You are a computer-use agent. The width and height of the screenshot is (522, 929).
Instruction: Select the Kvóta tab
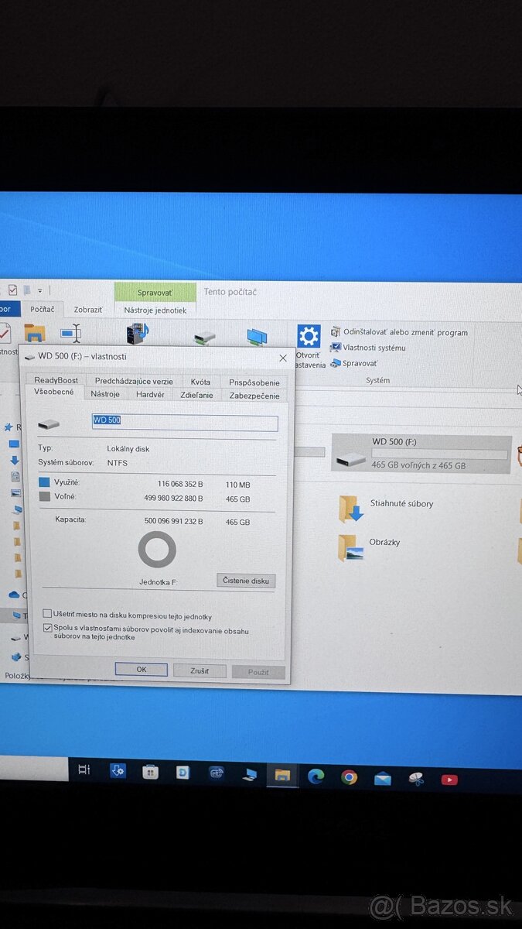[x=201, y=382]
